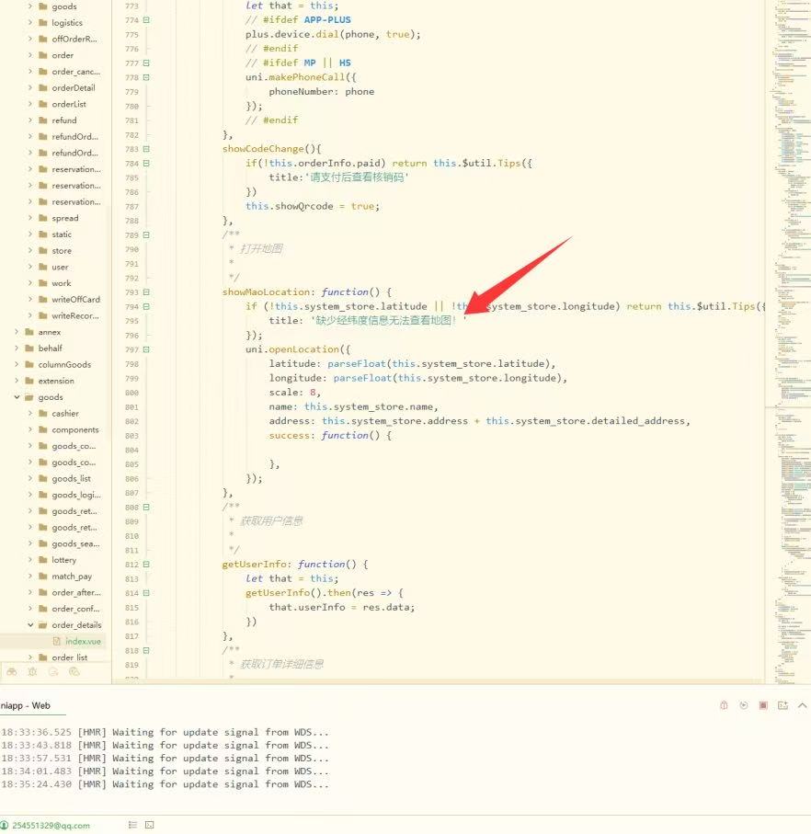Click the cashier folder icon
The image size is (811, 834).
coord(43,413)
